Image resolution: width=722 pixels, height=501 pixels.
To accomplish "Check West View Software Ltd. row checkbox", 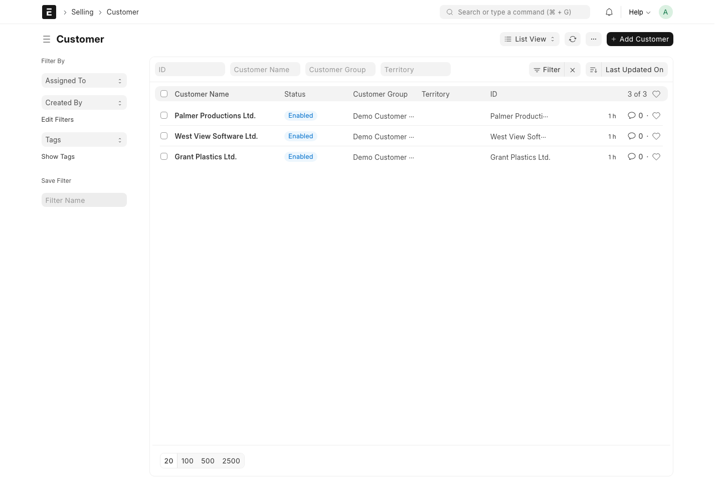I will 164,136.
